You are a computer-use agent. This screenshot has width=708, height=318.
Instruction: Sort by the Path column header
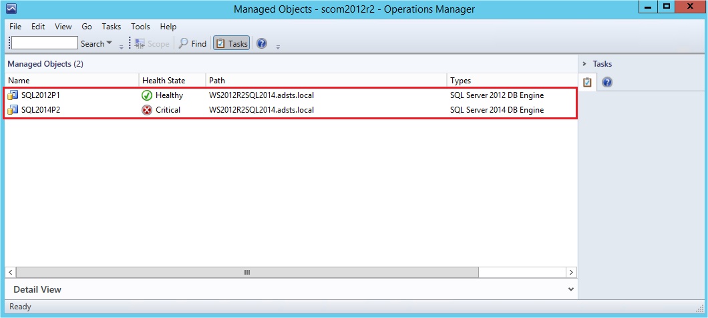coord(327,81)
